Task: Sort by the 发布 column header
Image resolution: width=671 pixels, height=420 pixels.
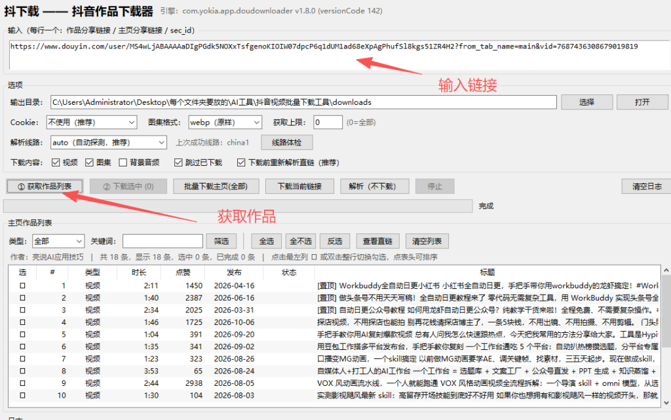Action: pos(234,273)
